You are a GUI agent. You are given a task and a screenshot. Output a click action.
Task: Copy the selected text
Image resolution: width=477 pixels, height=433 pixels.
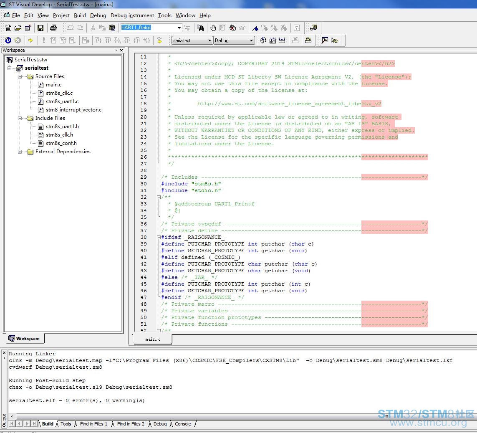point(102,28)
